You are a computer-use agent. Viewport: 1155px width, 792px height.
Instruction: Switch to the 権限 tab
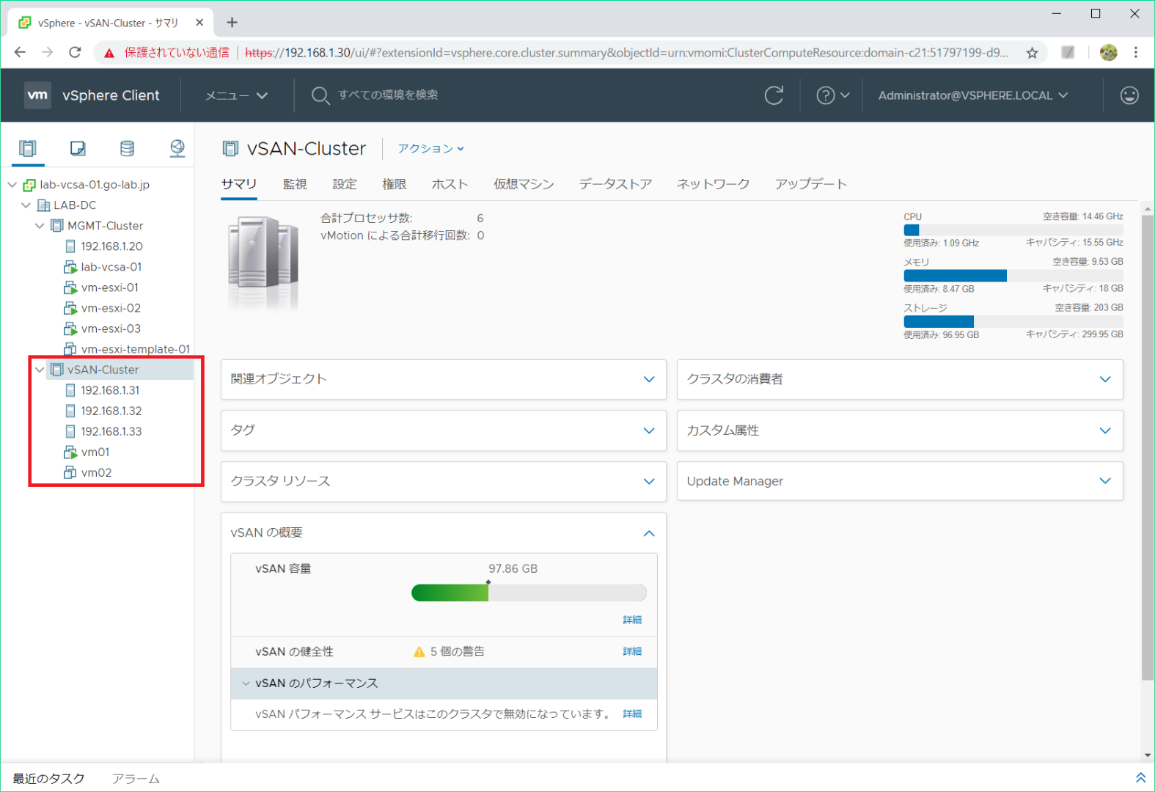pyautogui.click(x=394, y=184)
